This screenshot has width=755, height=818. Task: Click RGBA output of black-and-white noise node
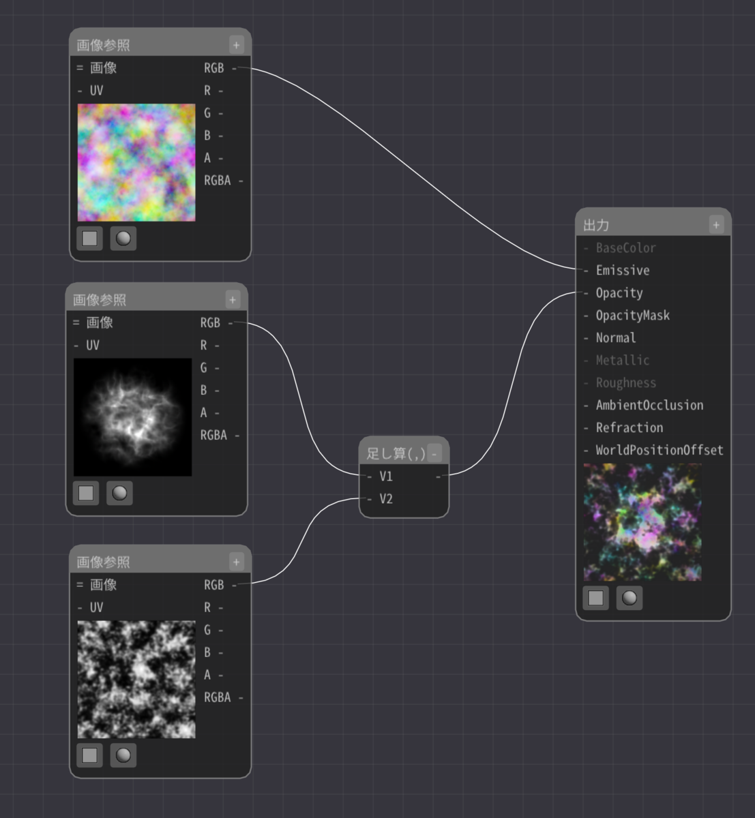click(223, 697)
